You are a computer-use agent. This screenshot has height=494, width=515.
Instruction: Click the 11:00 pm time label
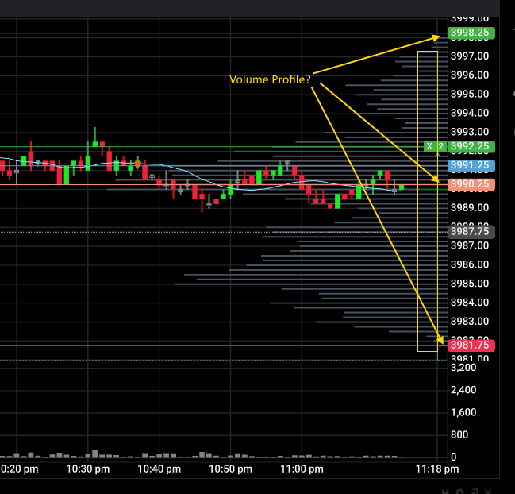302,469
